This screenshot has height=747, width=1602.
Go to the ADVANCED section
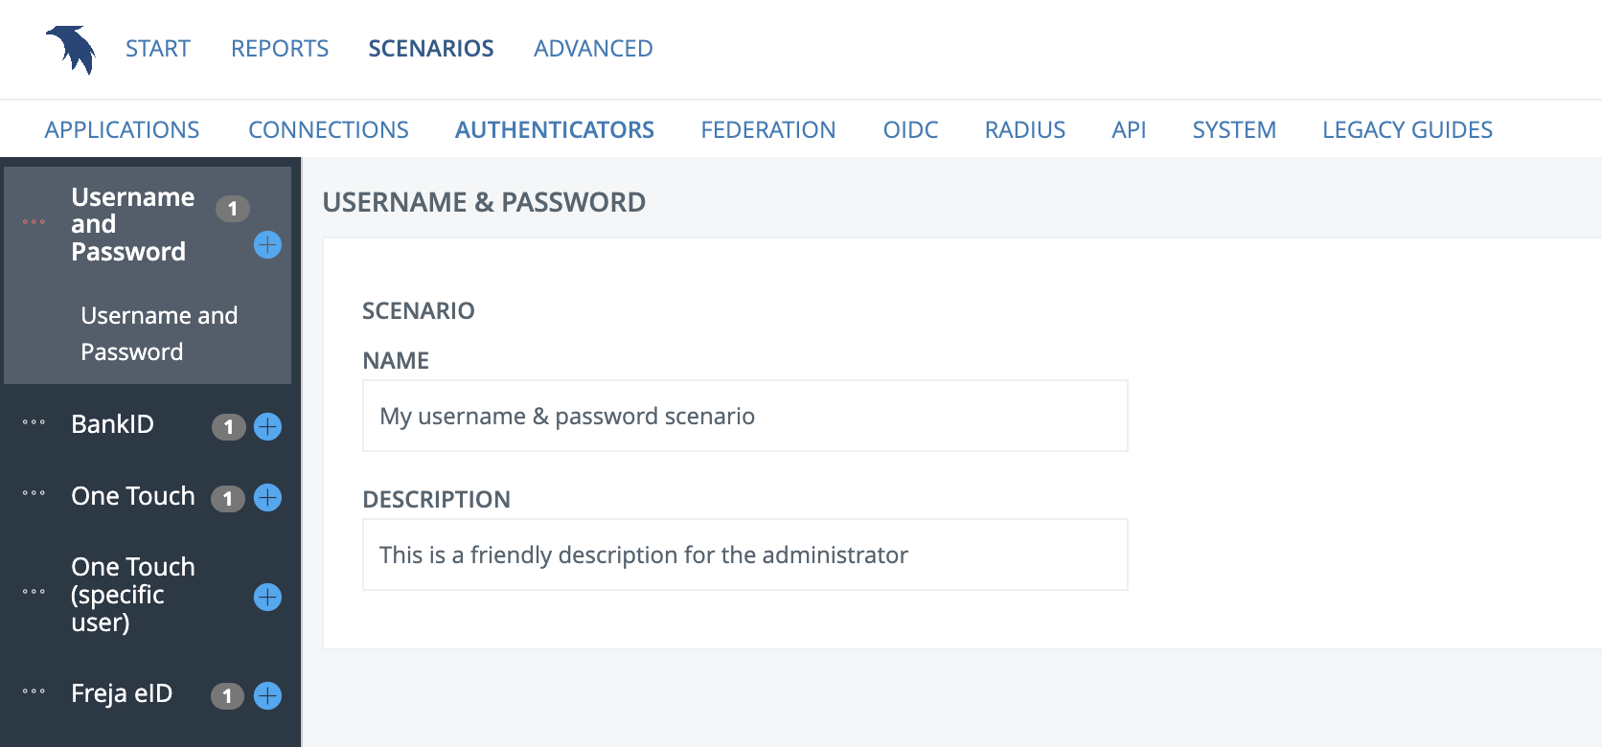pyautogui.click(x=593, y=49)
